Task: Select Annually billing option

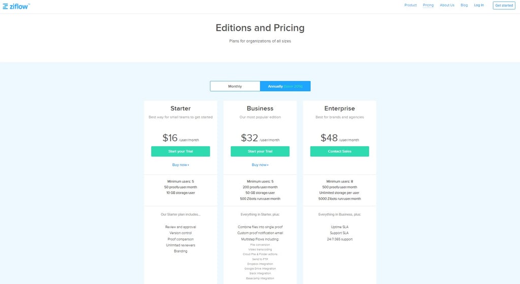Action: point(285,86)
